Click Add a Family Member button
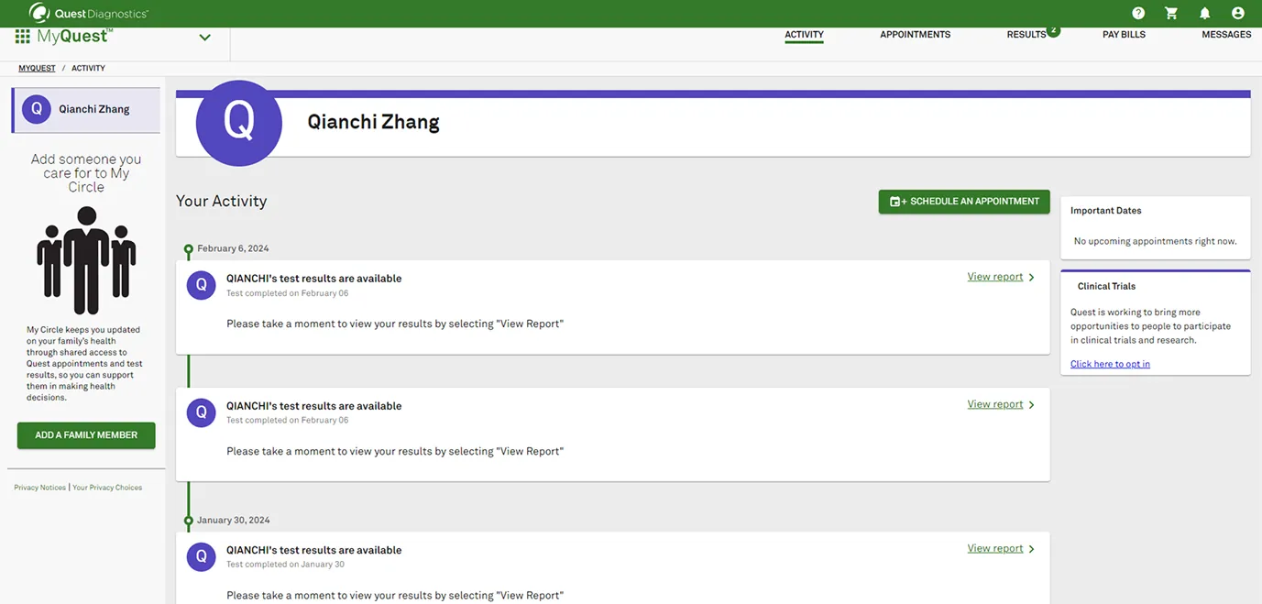 [86, 435]
